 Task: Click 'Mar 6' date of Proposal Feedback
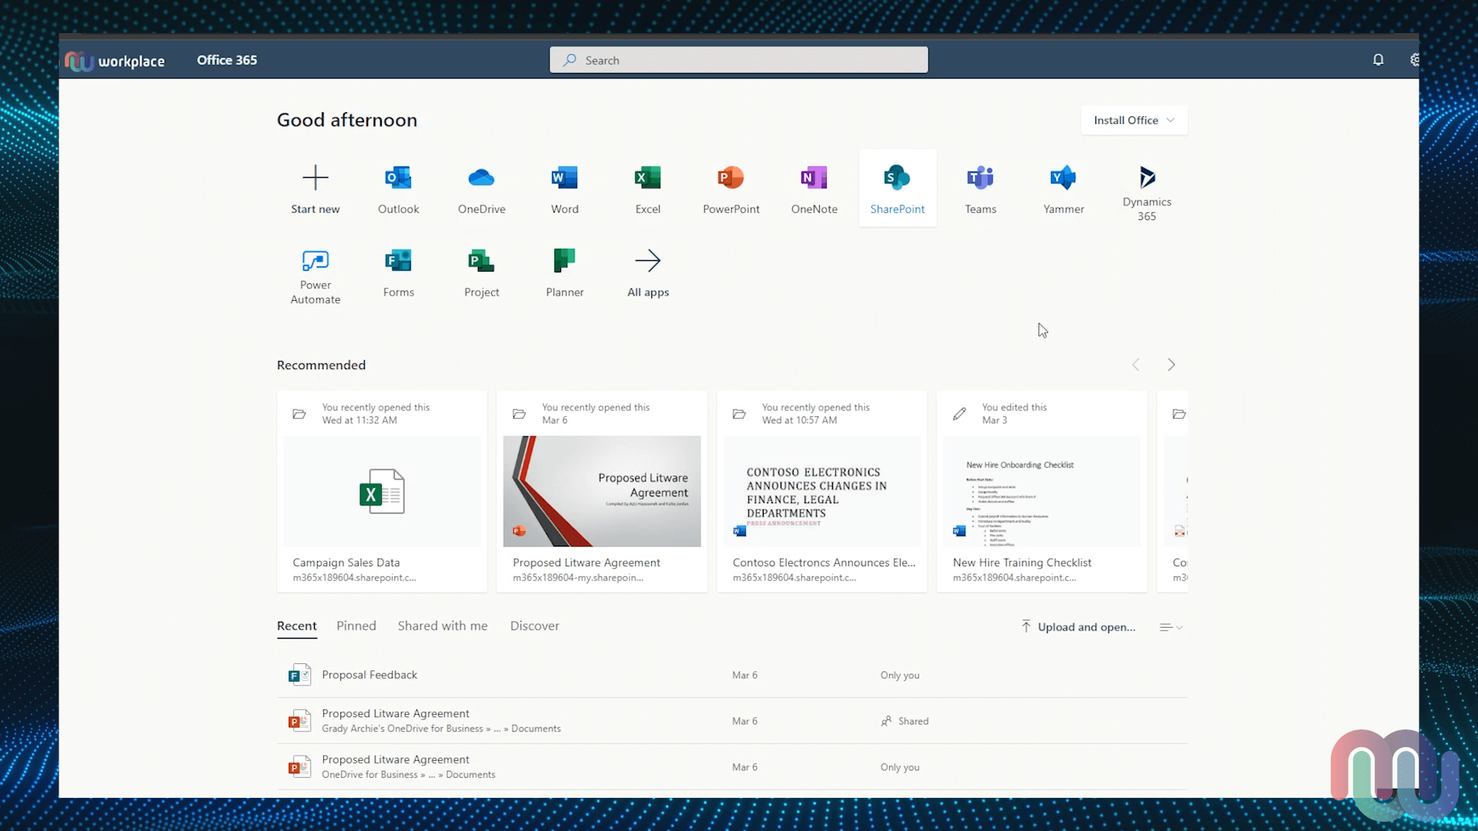744,675
